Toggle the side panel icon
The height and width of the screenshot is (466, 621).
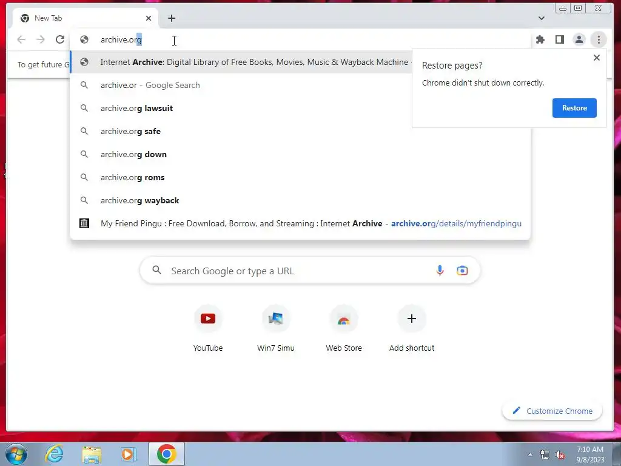tap(560, 39)
